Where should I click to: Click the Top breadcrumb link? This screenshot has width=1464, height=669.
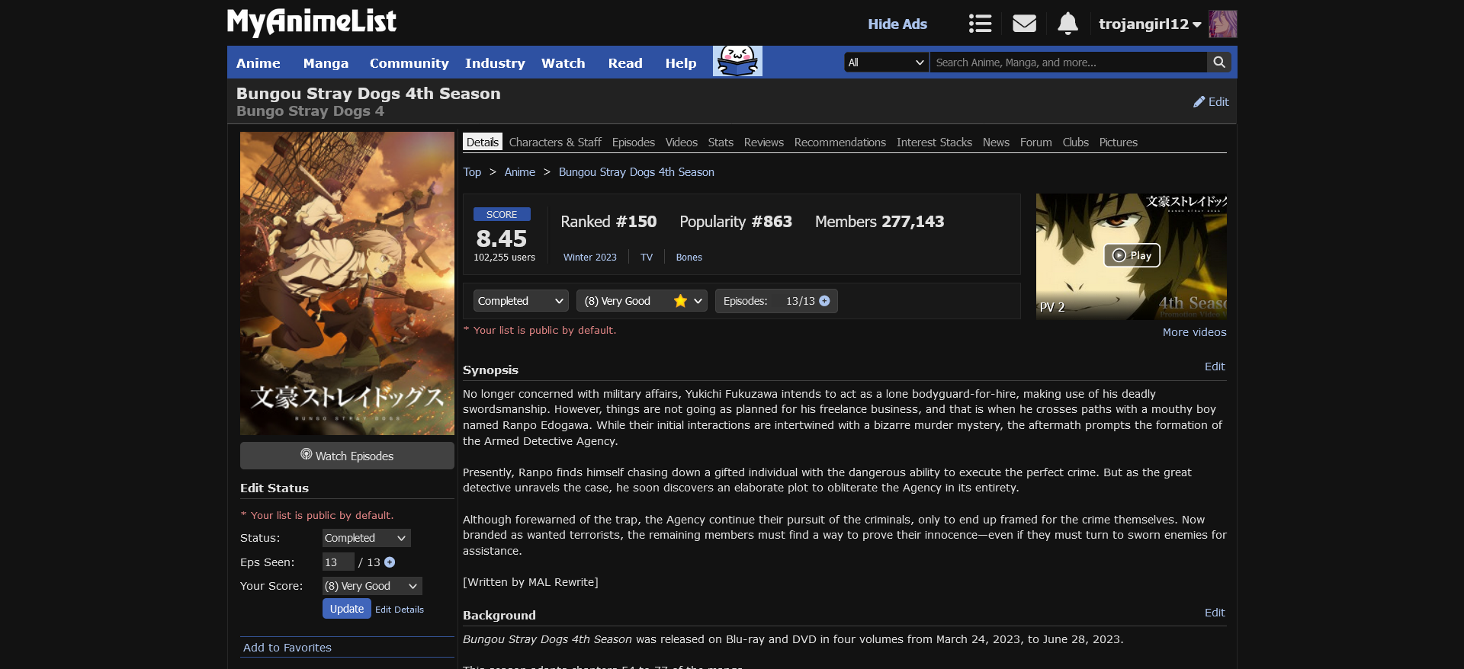pyautogui.click(x=472, y=172)
